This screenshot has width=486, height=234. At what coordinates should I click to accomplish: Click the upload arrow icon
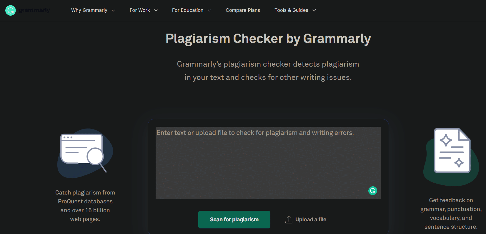pyautogui.click(x=289, y=220)
